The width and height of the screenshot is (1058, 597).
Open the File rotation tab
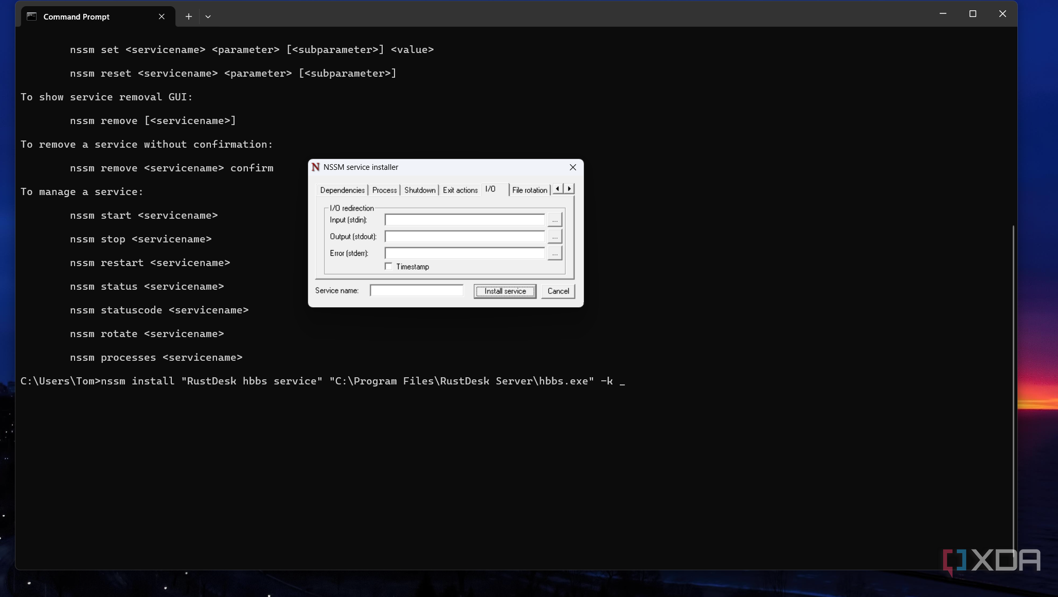click(x=529, y=190)
